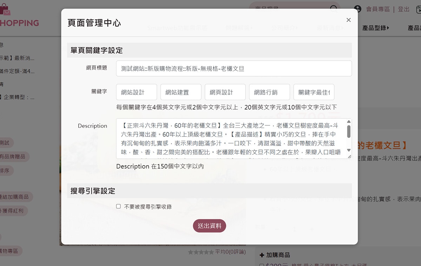The height and width of the screenshot is (266, 421).
Task: Click the 平均0(0評論) text
Action: pyautogui.click(x=230, y=252)
